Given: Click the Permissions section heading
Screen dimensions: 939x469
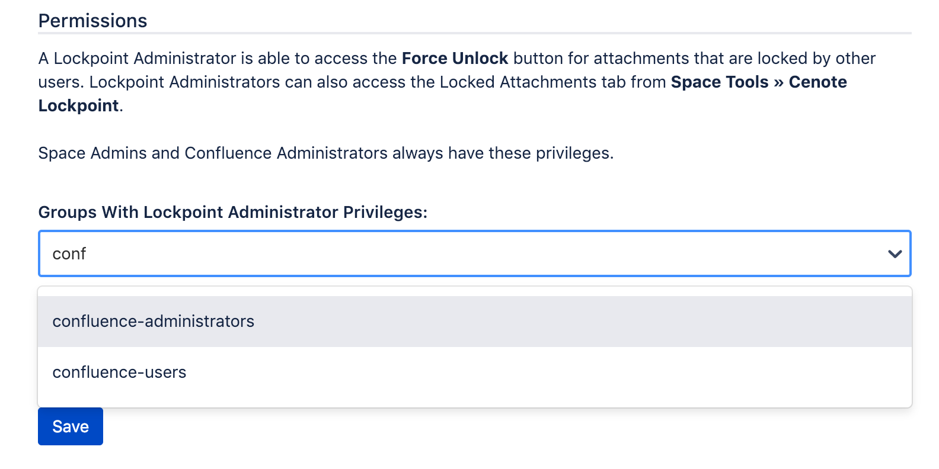Looking at the screenshot, I should click(92, 21).
